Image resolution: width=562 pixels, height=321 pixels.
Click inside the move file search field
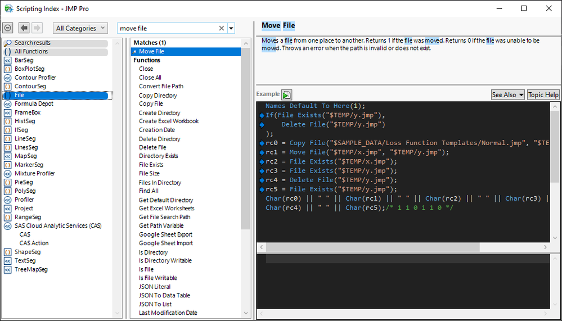pos(169,28)
